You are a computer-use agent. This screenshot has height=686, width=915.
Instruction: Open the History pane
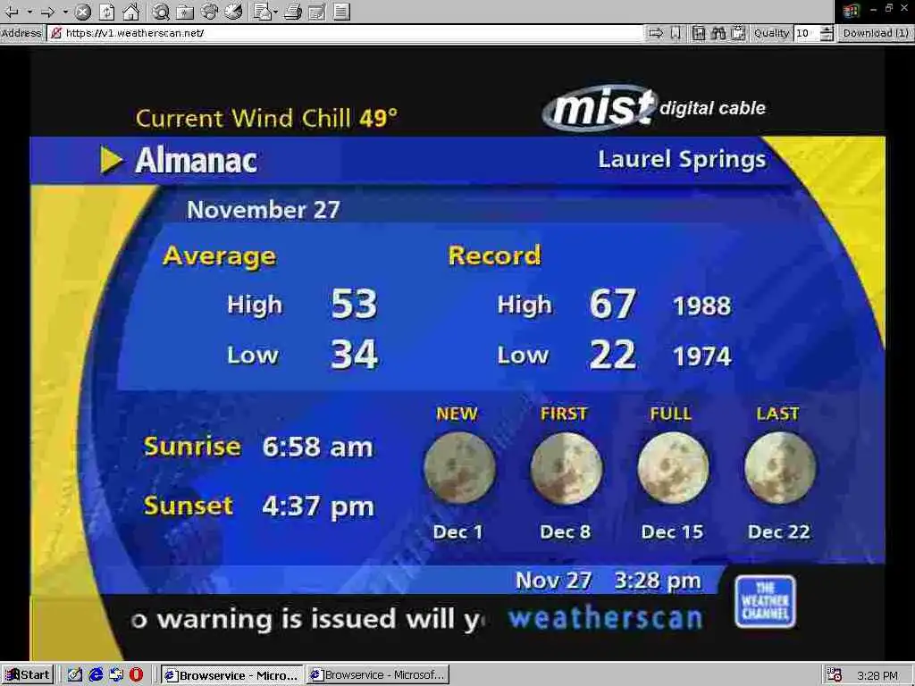(x=233, y=11)
